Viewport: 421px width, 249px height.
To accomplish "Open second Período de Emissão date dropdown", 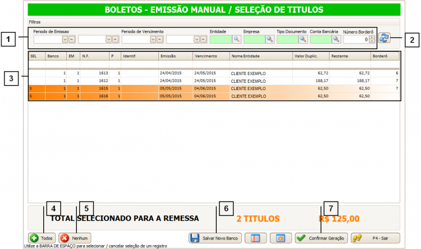I will (108, 40).
